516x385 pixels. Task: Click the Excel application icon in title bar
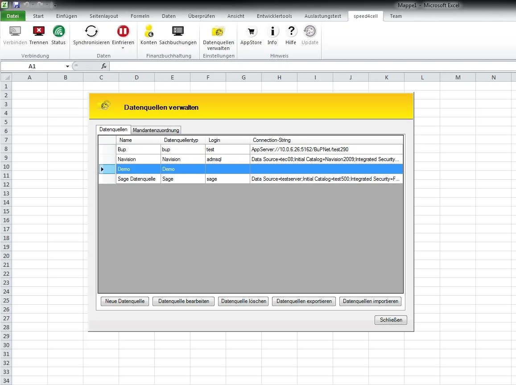click(5, 5)
